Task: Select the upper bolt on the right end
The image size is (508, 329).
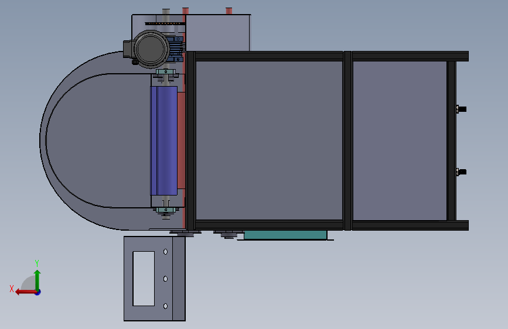Action: click(x=461, y=109)
